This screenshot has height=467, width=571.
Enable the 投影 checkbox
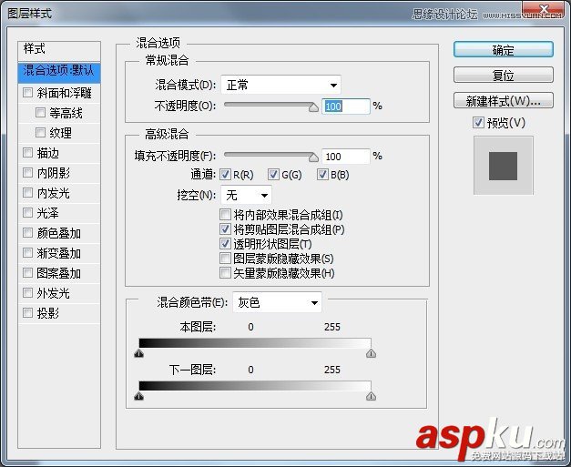(x=27, y=312)
